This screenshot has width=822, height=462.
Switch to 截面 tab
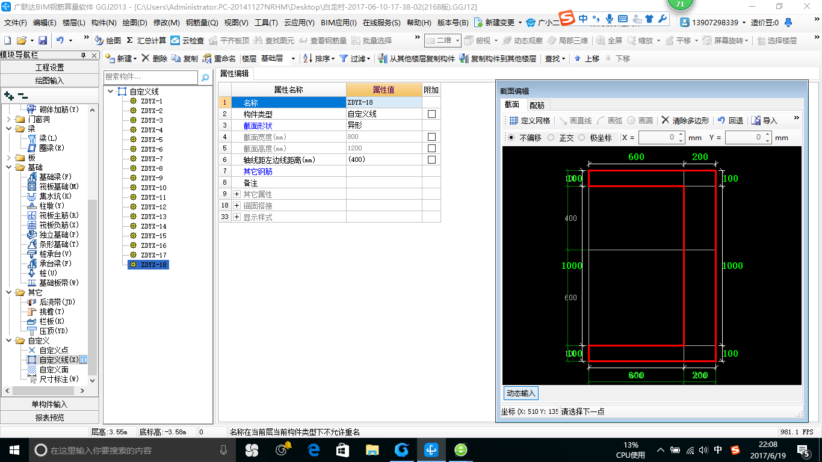(x=512, y=105)
